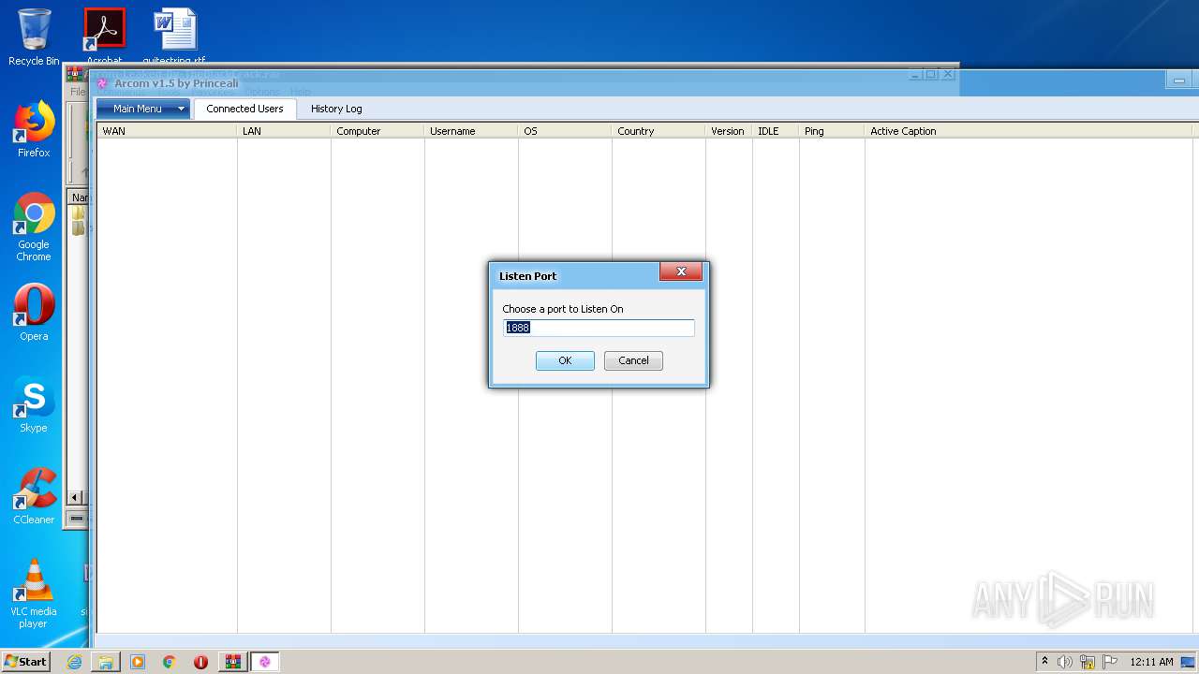
Task: Open network status tray icon
Action: point(1088,662)
